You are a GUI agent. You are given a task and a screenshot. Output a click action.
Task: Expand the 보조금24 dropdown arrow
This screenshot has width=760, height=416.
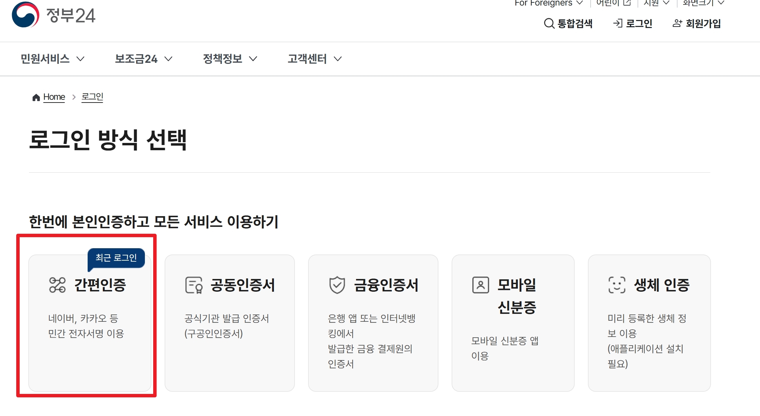pos(168,59)
